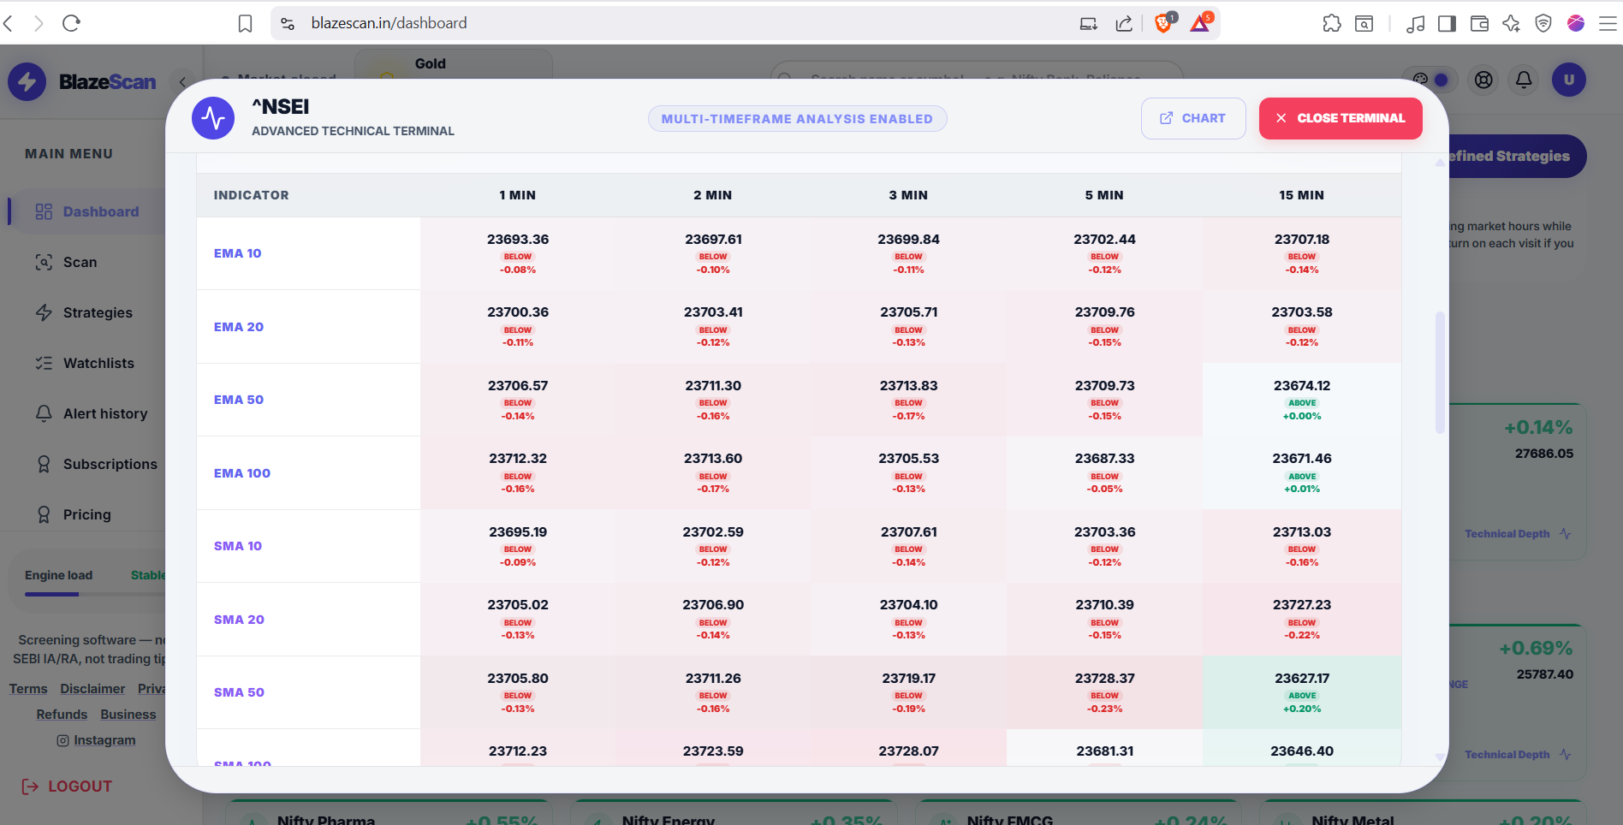
Task: Click the SMA 50 15 MIN value 23627.17
Action: point(1302,679)
